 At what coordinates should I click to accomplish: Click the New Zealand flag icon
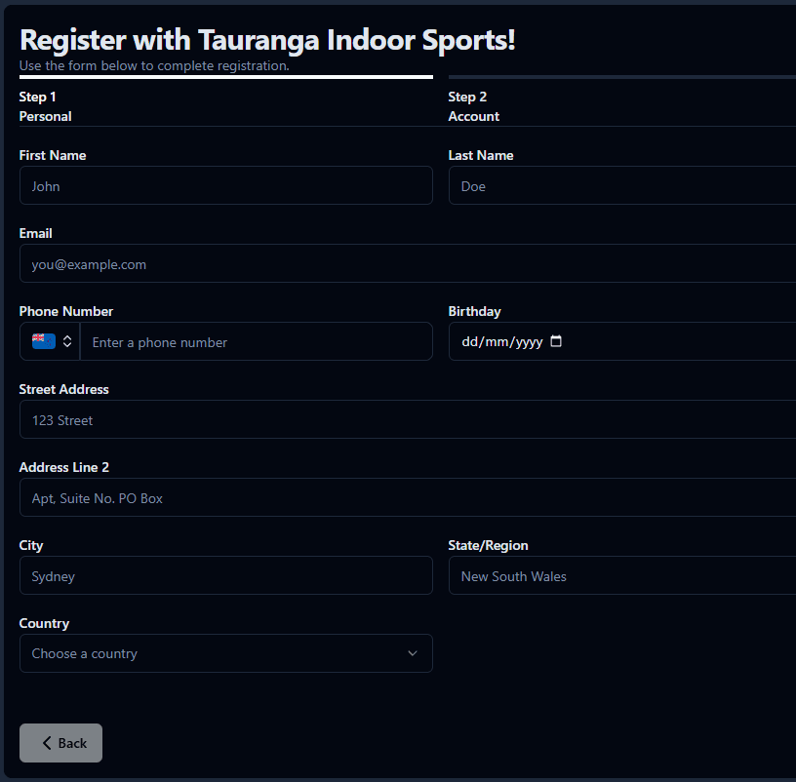point(44,341)
